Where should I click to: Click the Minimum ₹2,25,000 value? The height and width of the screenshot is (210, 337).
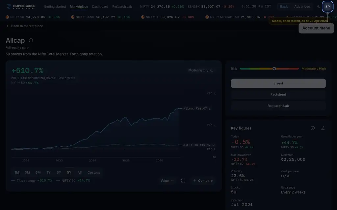pos(293,159)
